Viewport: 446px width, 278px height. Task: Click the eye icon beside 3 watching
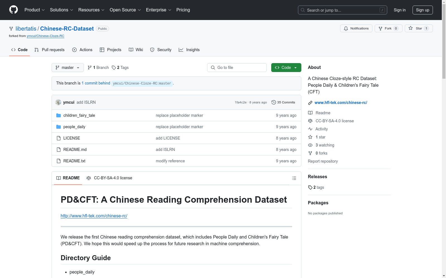coord(310,145)
